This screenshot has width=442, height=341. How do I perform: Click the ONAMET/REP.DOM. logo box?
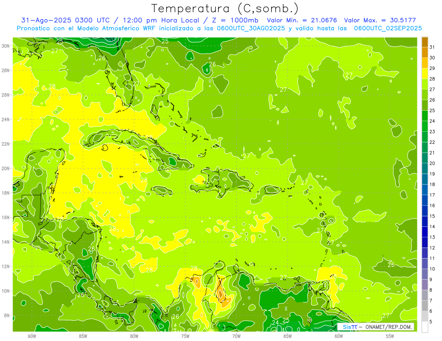[376, 327]
